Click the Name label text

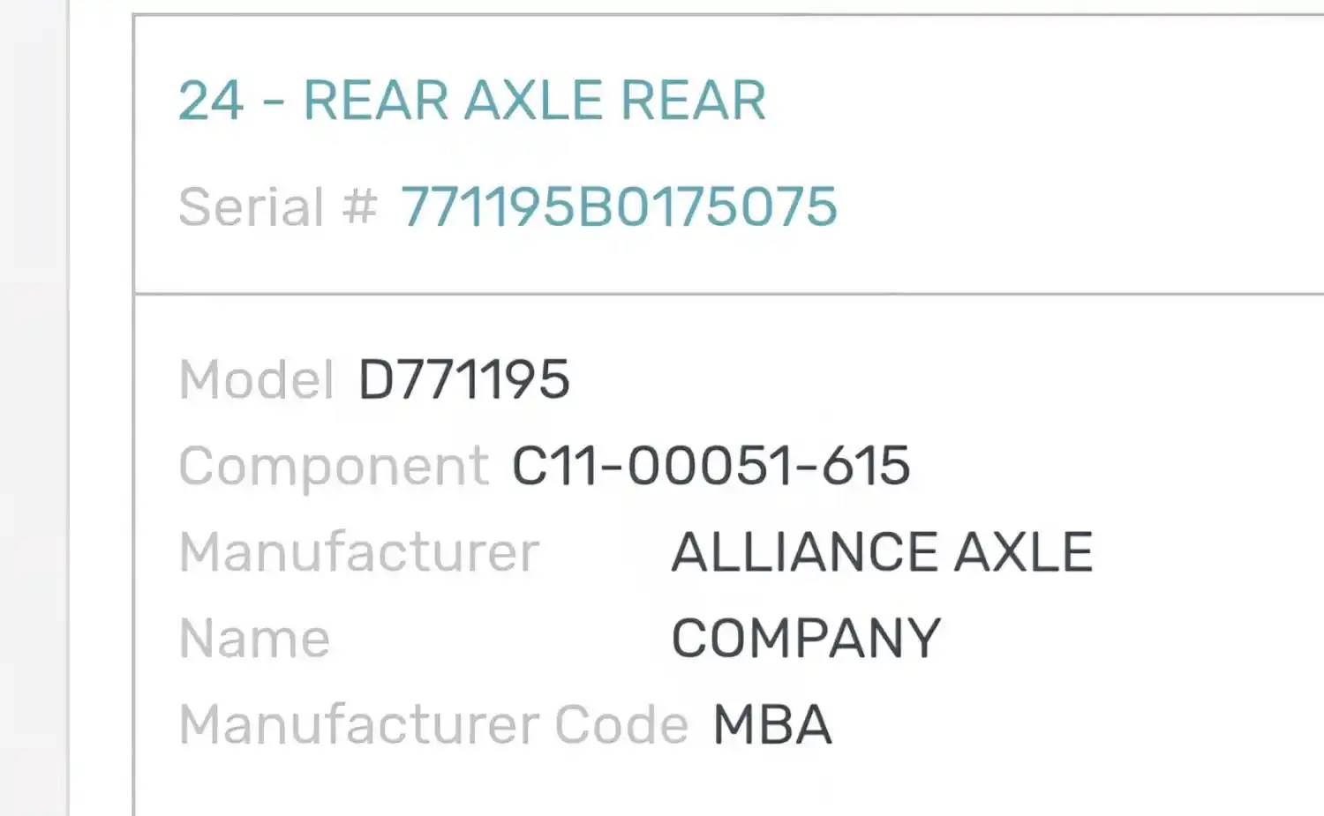(x=255, y=639)
